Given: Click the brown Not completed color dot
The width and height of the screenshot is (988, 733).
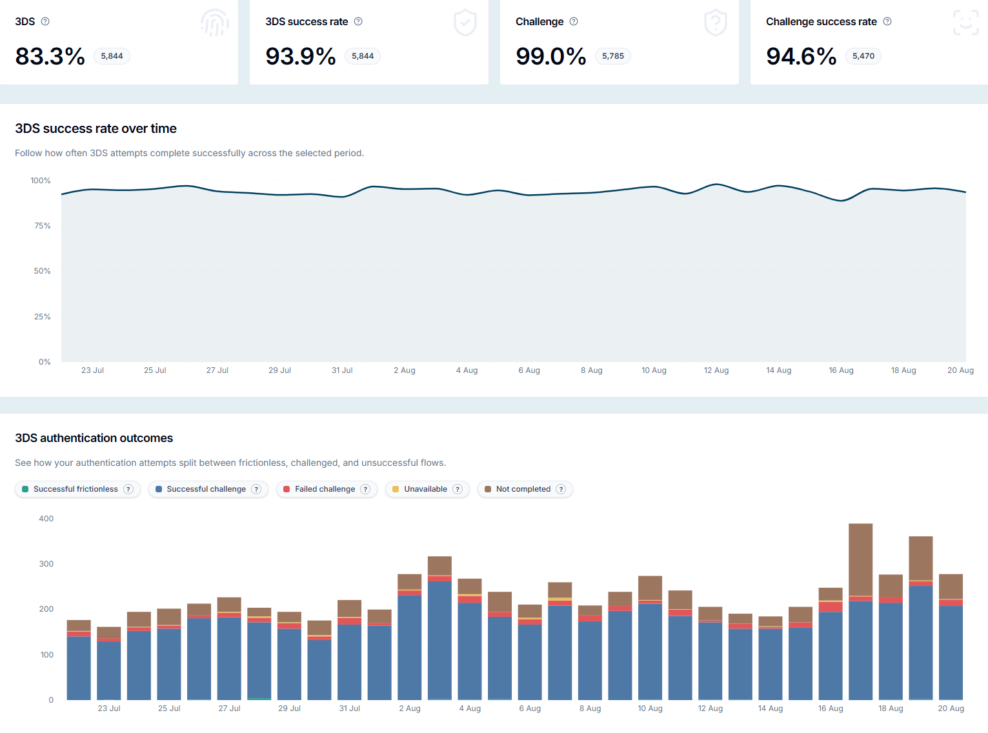Looking at the screenshot, I should click(x=488, y=489).
